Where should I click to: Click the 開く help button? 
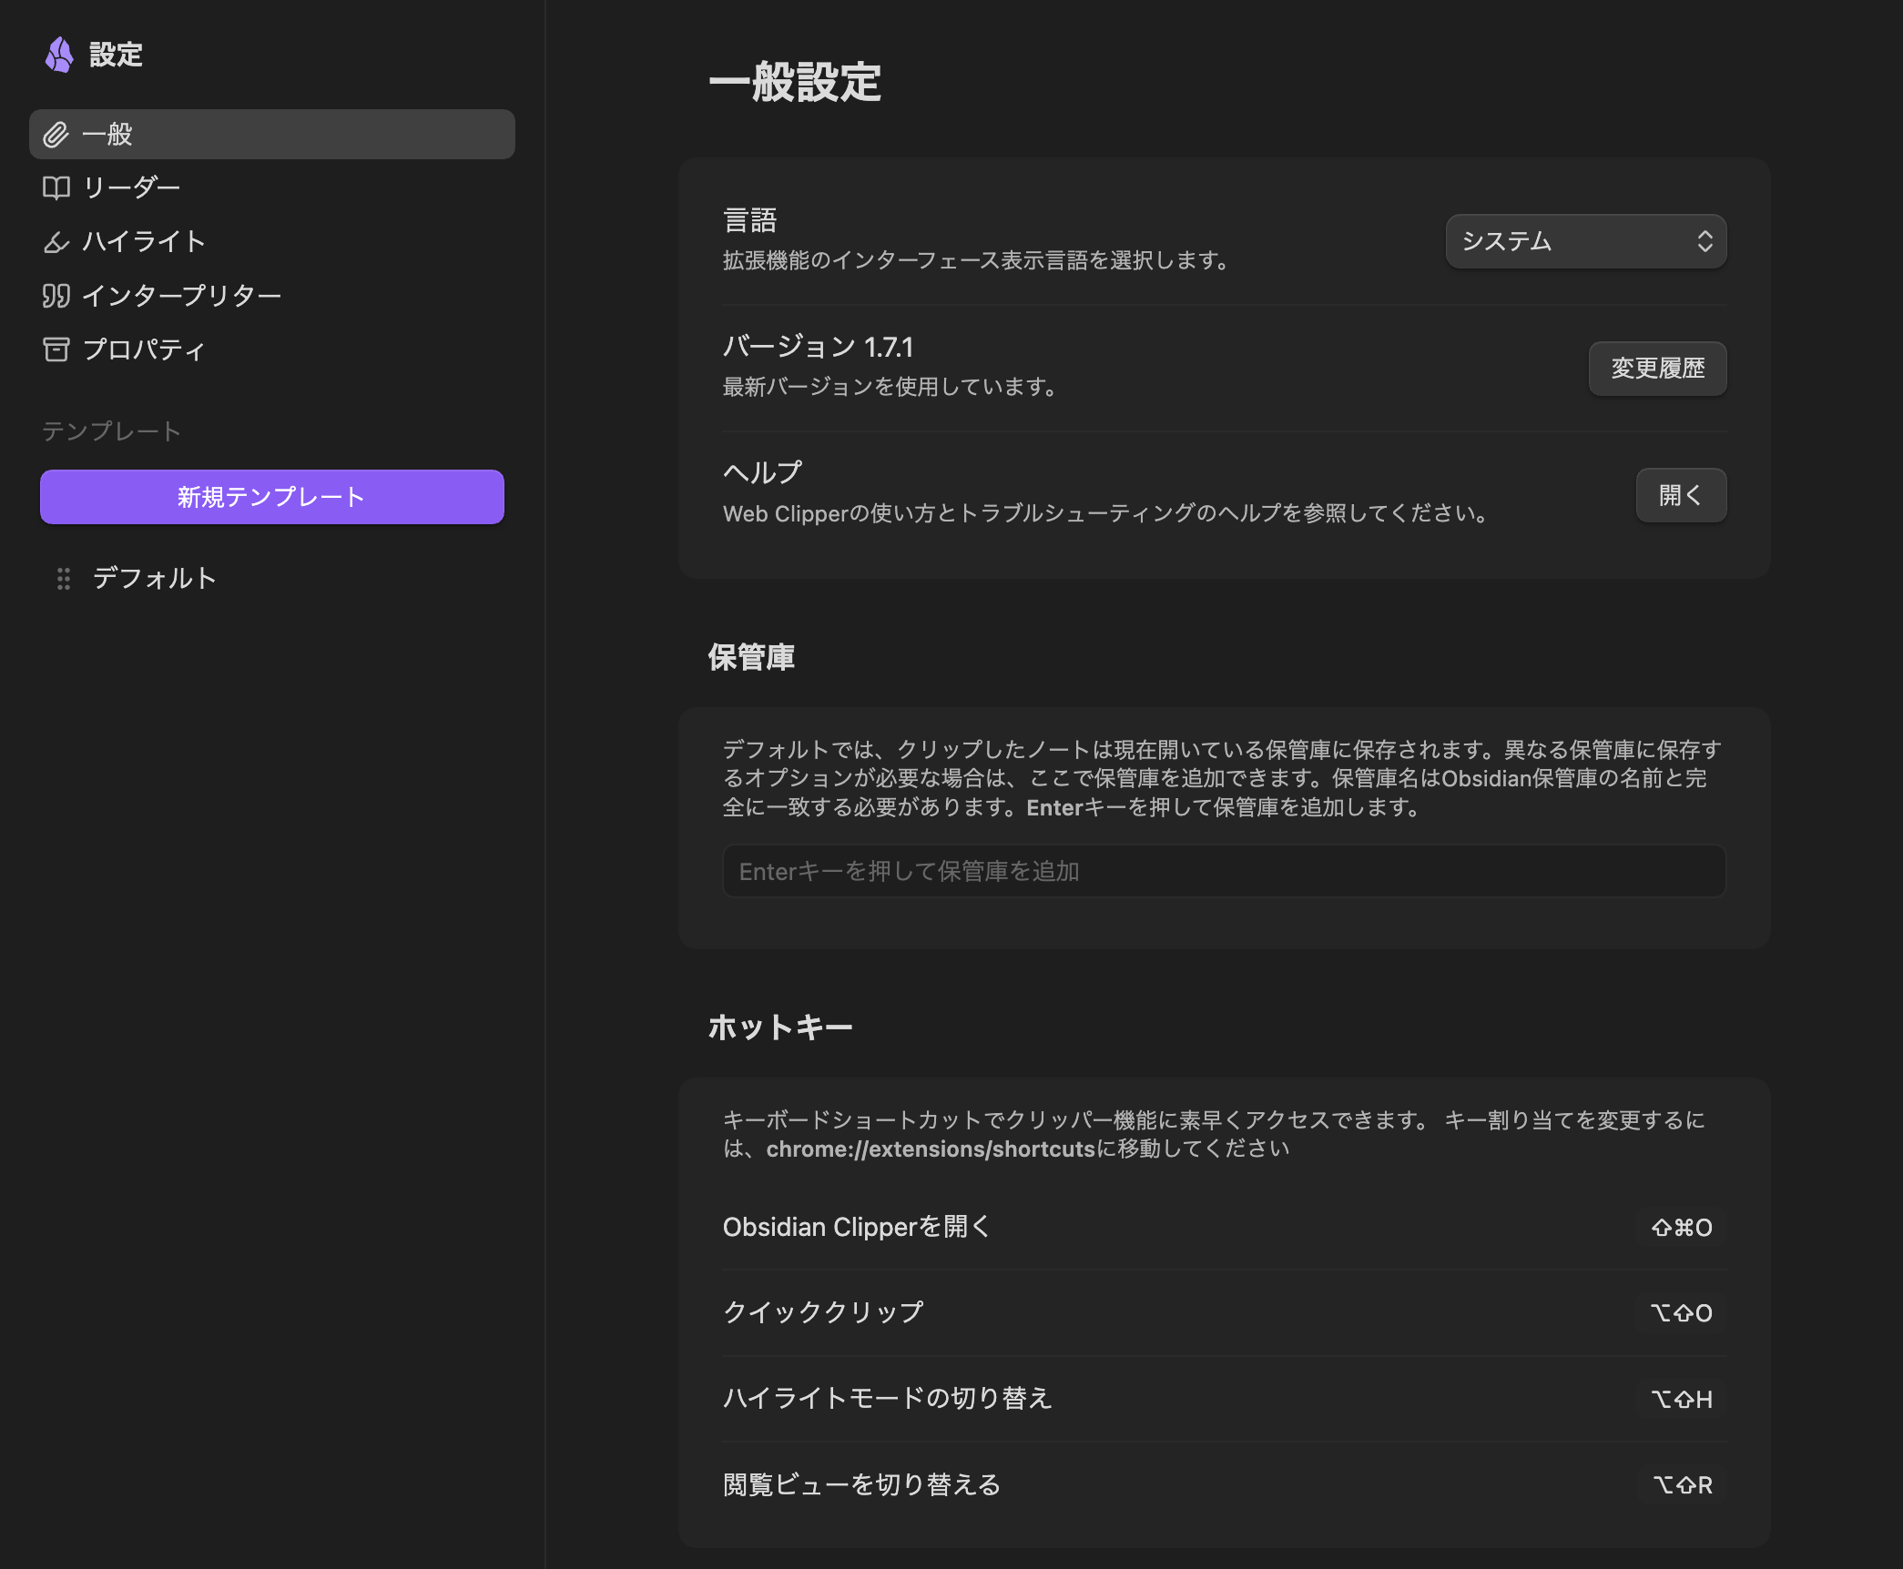pos(1681,495)
